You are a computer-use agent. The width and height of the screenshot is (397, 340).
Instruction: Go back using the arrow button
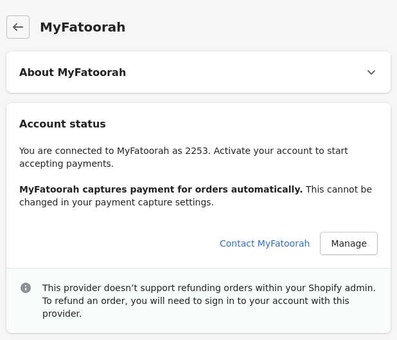[18, 27]
